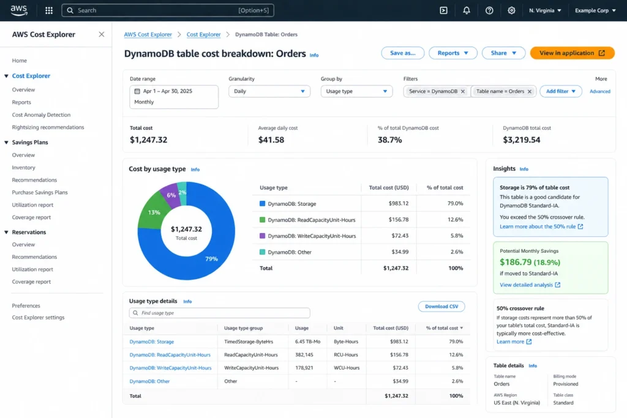Image resolution: width=627 pixels, height=418 pixels.
Task: Open the Cost Anomaly Detection page
Action: (x=42, y=114)
